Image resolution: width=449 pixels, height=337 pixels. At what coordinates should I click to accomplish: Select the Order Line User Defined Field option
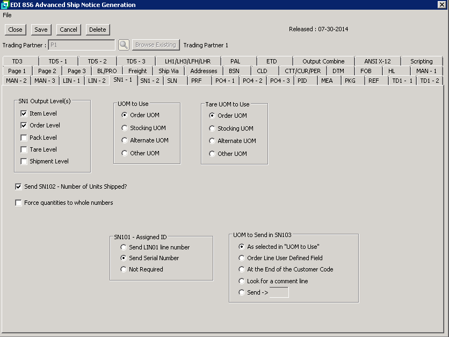point(242,258)
